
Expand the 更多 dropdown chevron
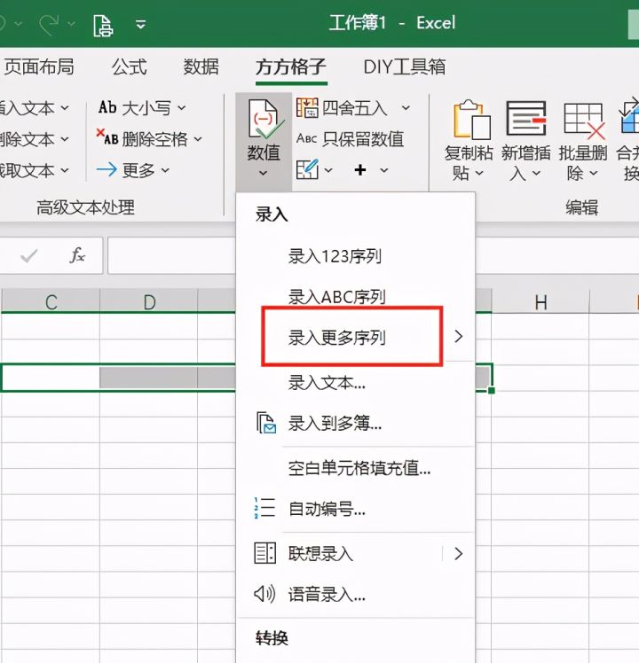coord(165,170)
